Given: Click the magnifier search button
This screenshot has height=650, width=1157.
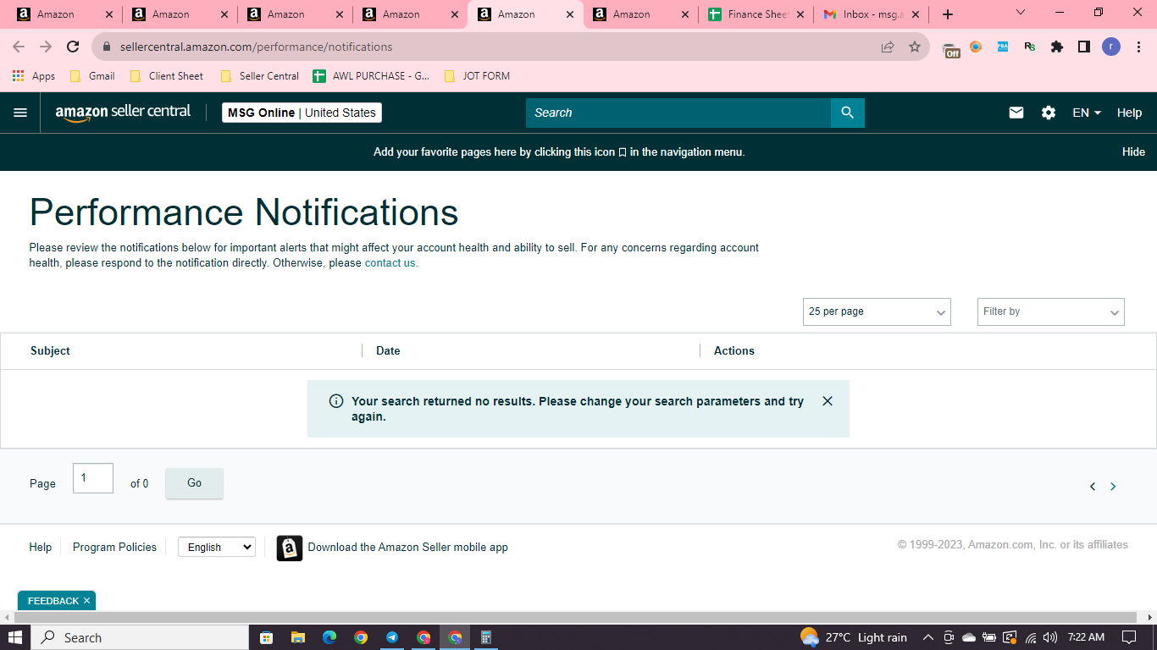Looking at the screenshot, I should click(x=848, y=113).
